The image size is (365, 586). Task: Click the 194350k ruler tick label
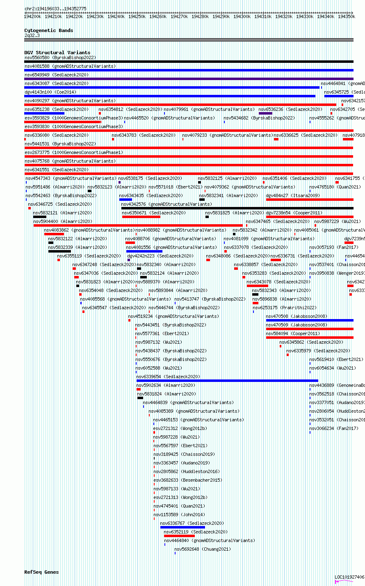[347, 16]
